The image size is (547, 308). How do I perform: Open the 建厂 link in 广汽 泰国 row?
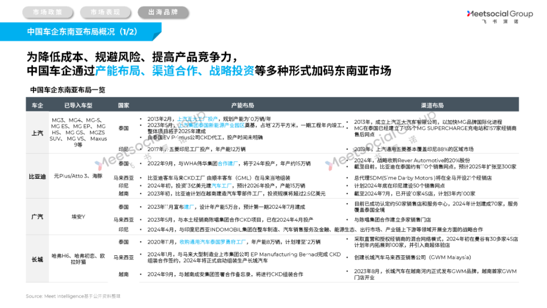189,207
